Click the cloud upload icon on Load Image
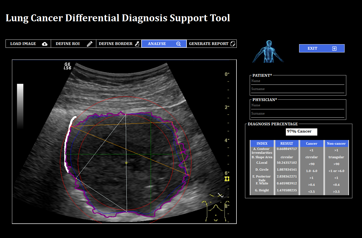362x238 pixels. click(45, 44)
